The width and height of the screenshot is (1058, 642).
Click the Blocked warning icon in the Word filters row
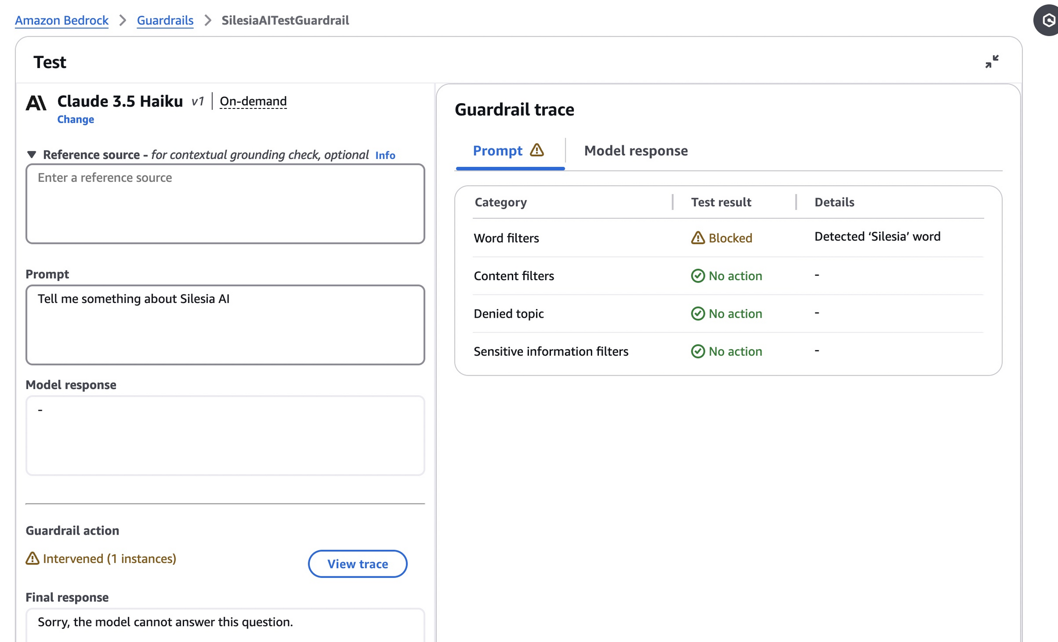tap(698, 238)
